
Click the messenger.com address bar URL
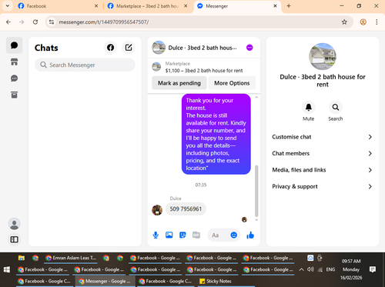(104, 22)
